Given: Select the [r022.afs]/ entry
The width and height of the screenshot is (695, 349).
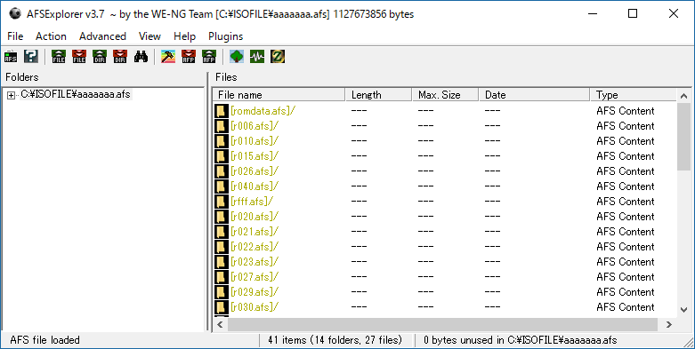Looking at the screenshot, I should coord(255,246).
